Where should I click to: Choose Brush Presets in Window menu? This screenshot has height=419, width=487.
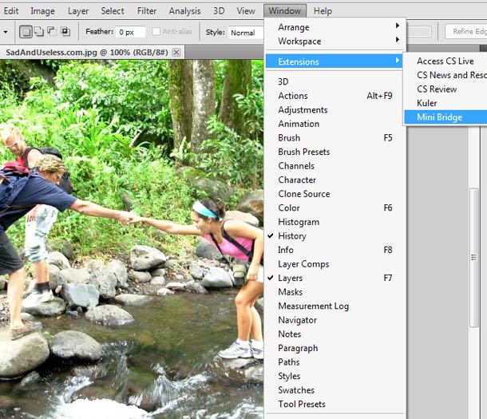point(303,152)
